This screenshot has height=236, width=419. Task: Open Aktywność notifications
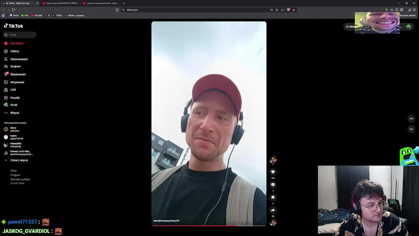17,82
